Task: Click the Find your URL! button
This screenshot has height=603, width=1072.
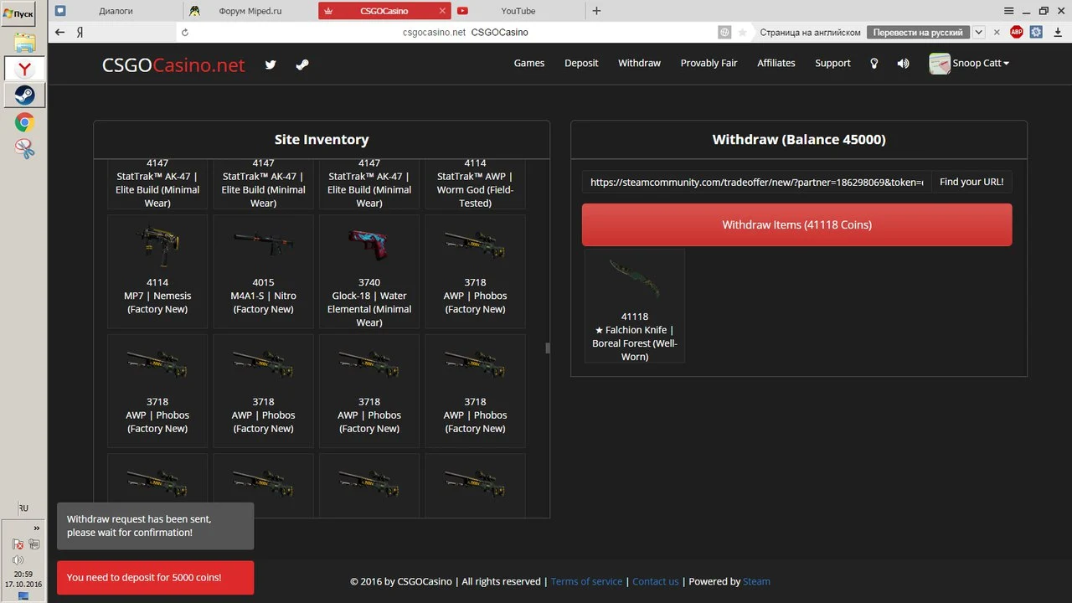Action: pos(971,182)
